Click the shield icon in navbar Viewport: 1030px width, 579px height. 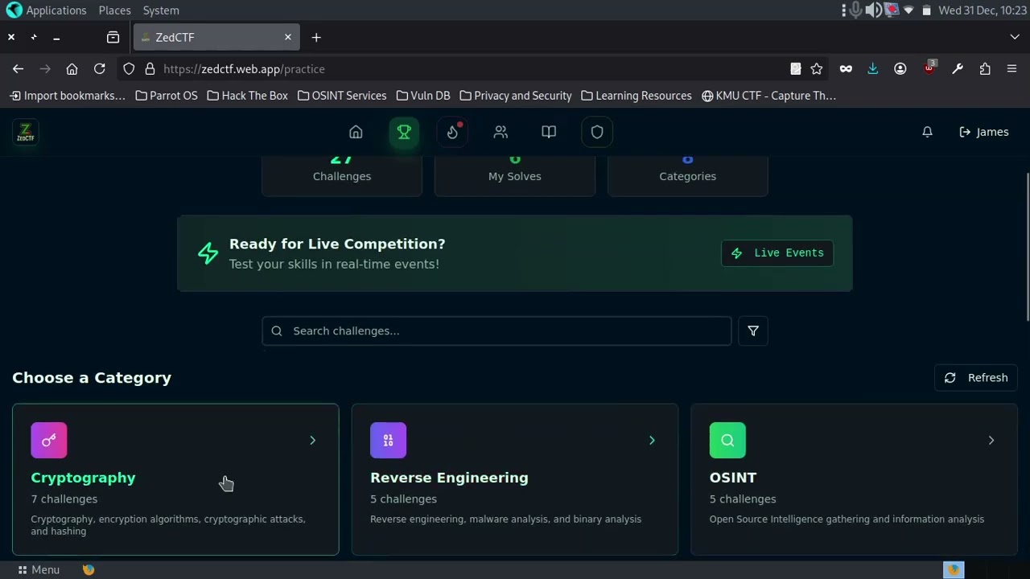coord(597,132)
